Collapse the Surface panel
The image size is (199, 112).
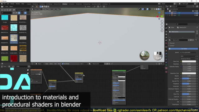point(172,46)
